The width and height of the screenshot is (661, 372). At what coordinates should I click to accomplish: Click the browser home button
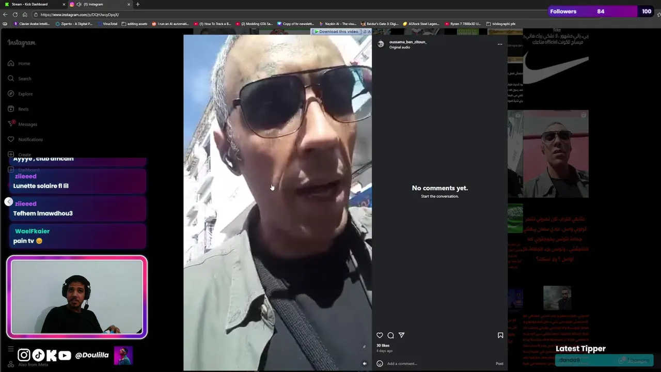24,14
